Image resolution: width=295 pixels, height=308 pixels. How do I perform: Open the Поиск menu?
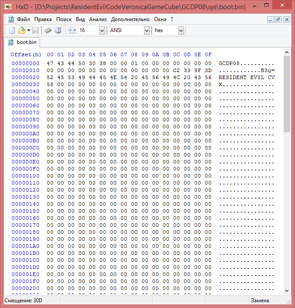coord(64,19)
